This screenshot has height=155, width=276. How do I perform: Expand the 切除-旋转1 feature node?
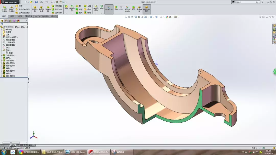[x=2, y=61]
